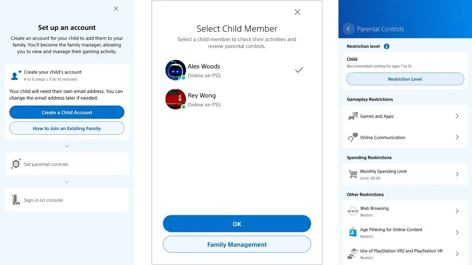Click the Age Filtering PlayStation Store bag icon
This screenshot has height=265, width=472.
(x=353, y=232)
